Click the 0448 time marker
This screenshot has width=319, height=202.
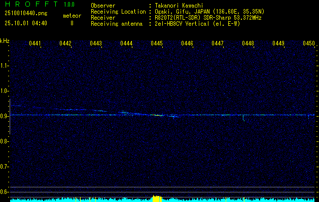[248, 44]
